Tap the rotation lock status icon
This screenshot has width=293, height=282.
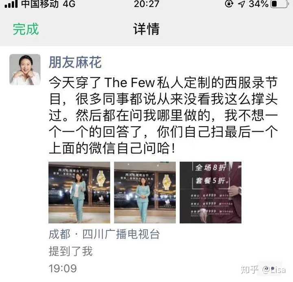229,4
